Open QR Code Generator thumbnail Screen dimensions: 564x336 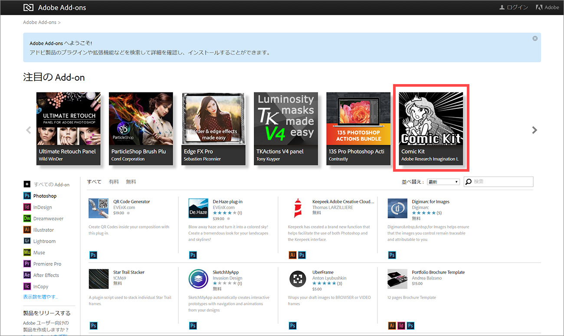[98, 208]
